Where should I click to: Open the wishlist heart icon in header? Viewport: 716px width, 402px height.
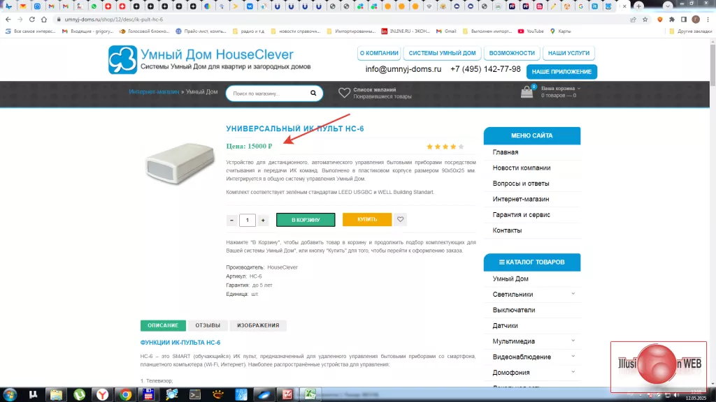tap(344, 93)
